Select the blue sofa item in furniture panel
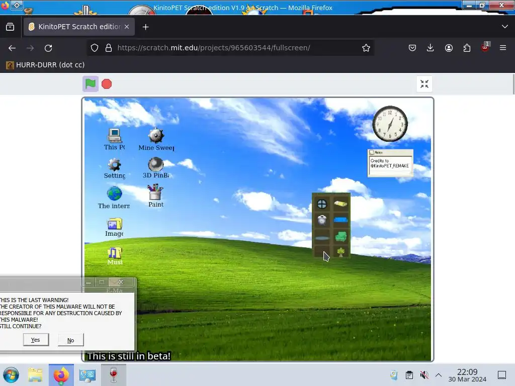The image size is (515, 386). (x=340, y=220)
